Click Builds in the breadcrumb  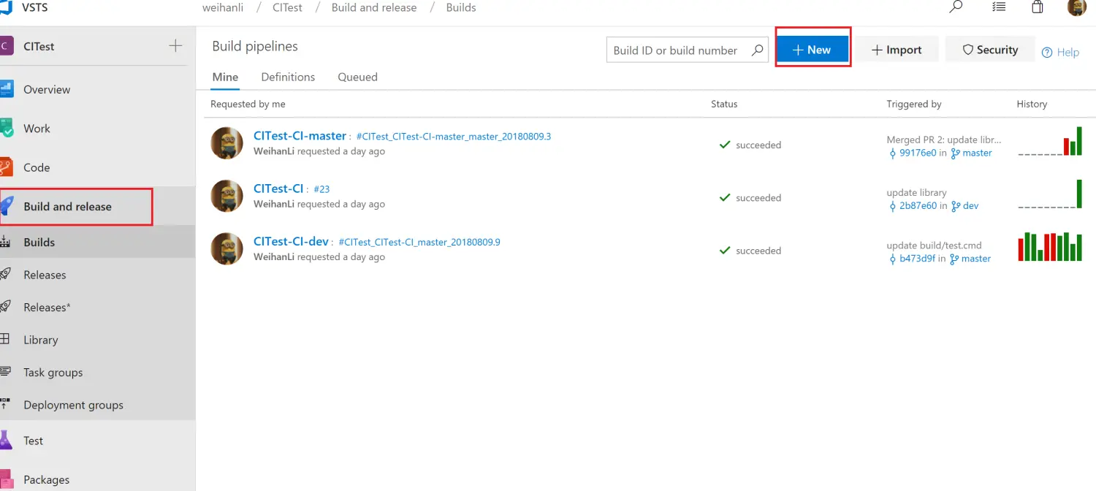coord(461,7)
